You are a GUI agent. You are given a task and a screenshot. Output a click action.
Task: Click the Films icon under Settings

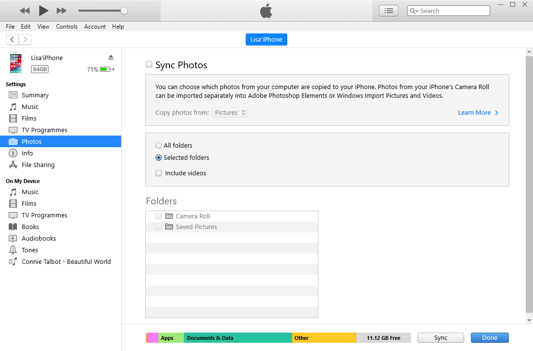[x=13, y=118]
